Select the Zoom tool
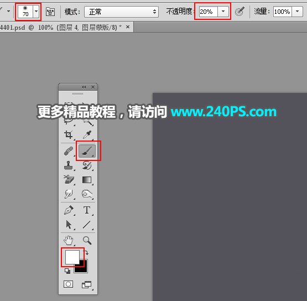The image size is (307, 301). tap(87, 240)
